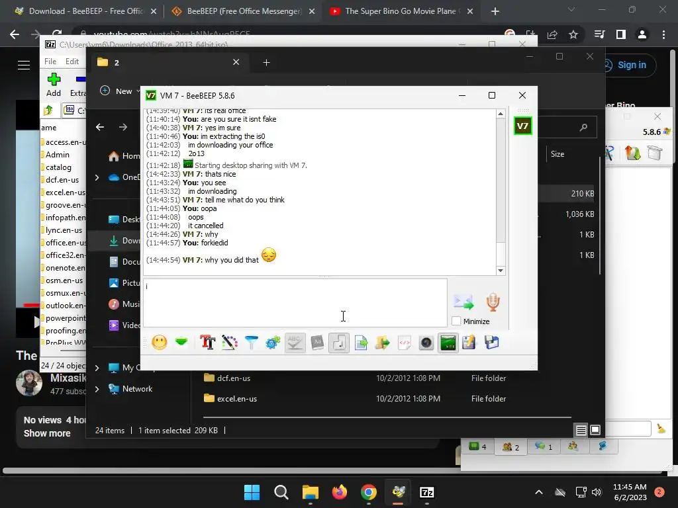This screenshot has width=678, height=508.
Task: Click the trash bin icon in BeeBEEP main window
Action: (x=655, y=153)
